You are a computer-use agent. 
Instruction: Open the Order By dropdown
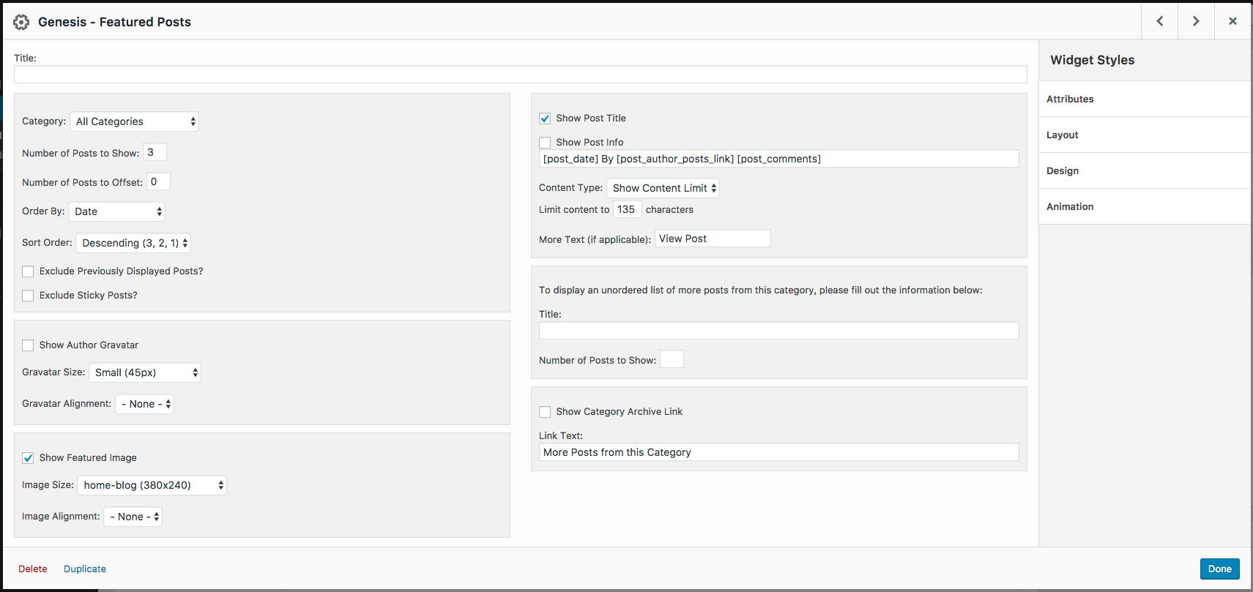[x=117, y=211]
